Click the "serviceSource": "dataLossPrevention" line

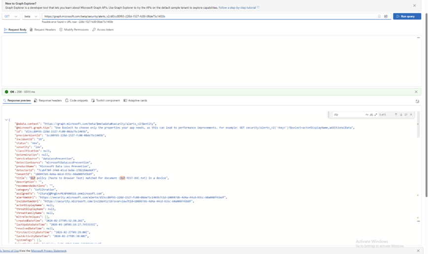pyautogui.click(x=44, y=159)
